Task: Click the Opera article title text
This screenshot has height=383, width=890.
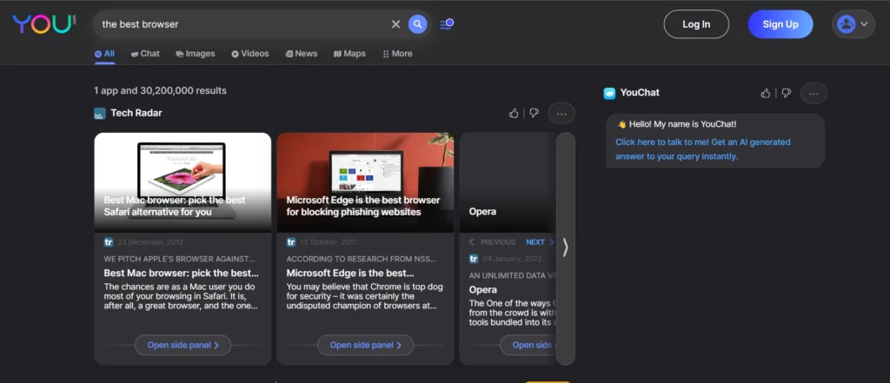Action: [x=483, y=290]
